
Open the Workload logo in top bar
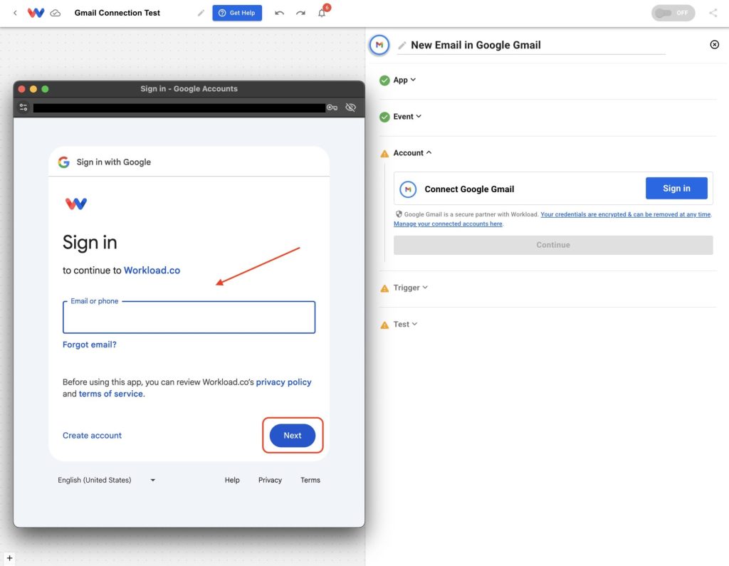click(36, 13)
